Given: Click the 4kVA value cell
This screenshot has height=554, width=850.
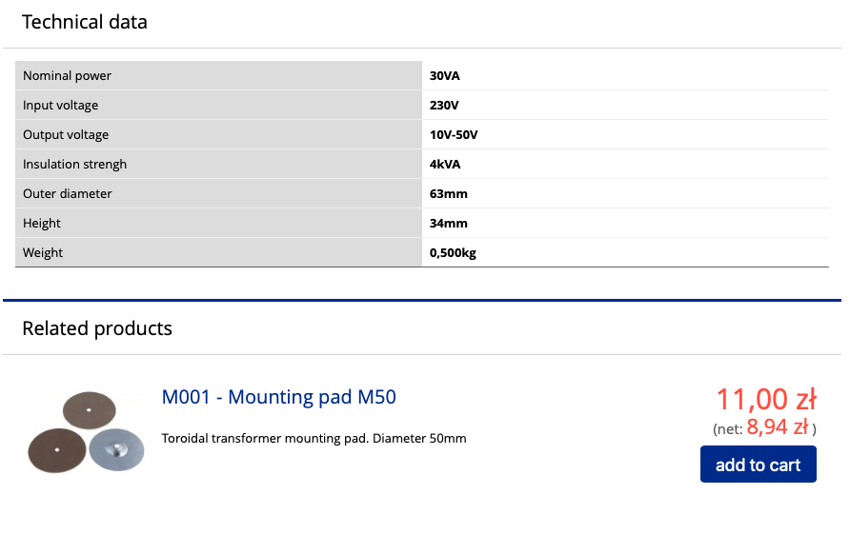Looking at the screenshot, I should (x=625, y=164).
